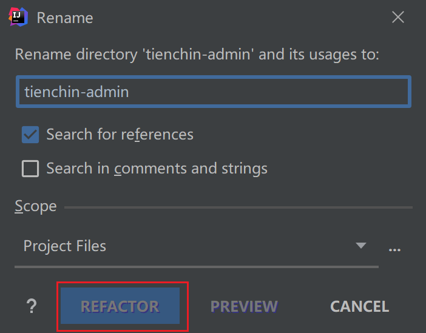Click the horizontal separator line beside Scope
The height and width of the screenshot is (333, 426).
[238, 207]
